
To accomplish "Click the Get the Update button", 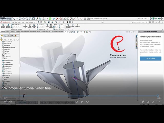I will click(x=150, y=58).
